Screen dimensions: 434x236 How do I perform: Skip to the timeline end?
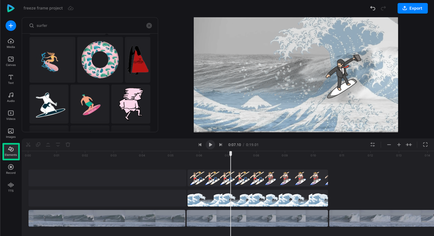pos(221,145)
